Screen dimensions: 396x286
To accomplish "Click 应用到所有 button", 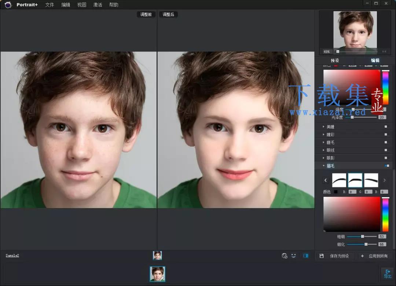I will click(378, 256).
